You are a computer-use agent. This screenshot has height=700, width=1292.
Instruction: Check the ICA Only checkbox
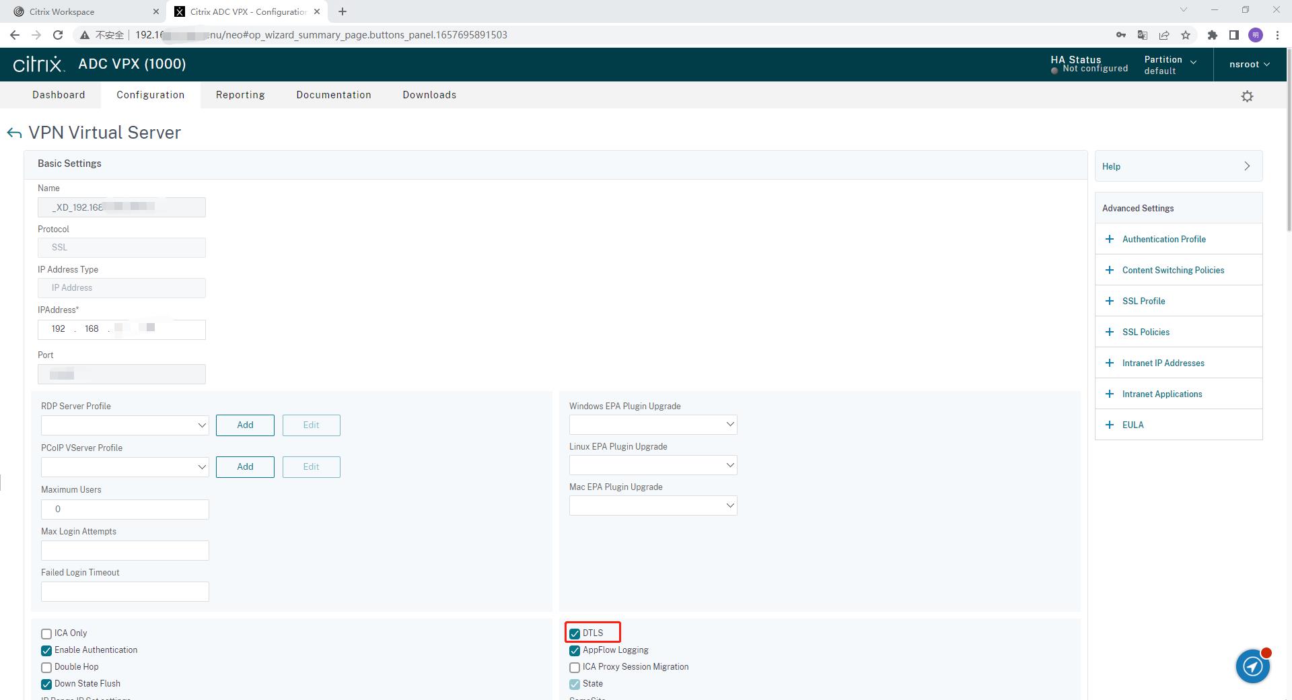(x=46, y=633)
